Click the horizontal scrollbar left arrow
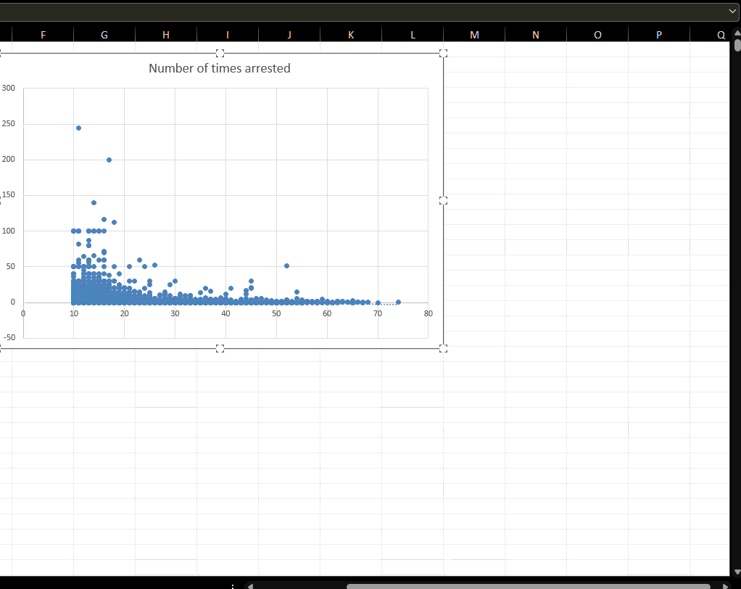 (x=251, y=585)
